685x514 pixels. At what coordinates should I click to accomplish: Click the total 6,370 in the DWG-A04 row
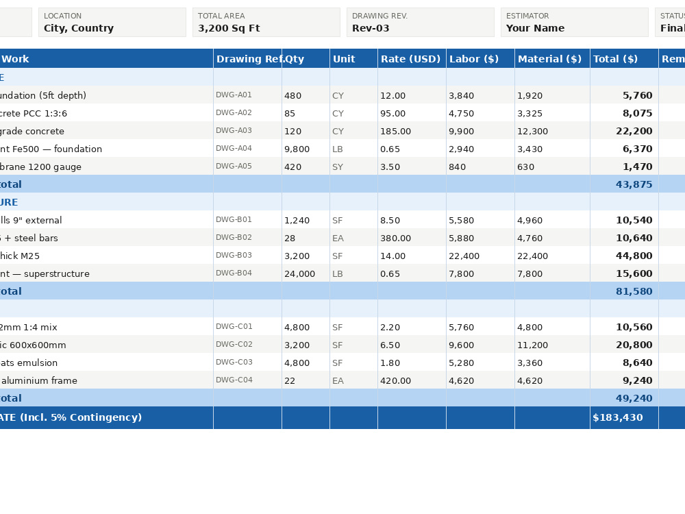coord(637,149)
